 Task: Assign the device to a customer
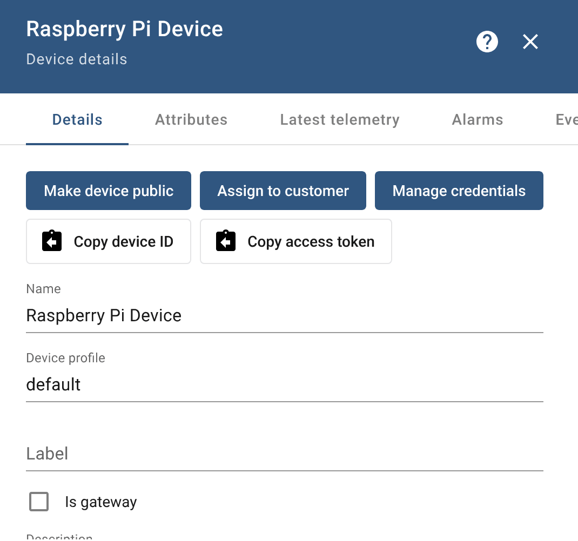tap(283, 190)
